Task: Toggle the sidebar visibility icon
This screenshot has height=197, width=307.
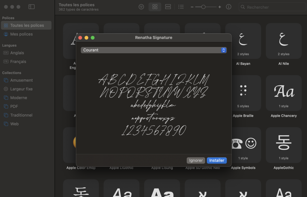Action: tap(31, 7)
